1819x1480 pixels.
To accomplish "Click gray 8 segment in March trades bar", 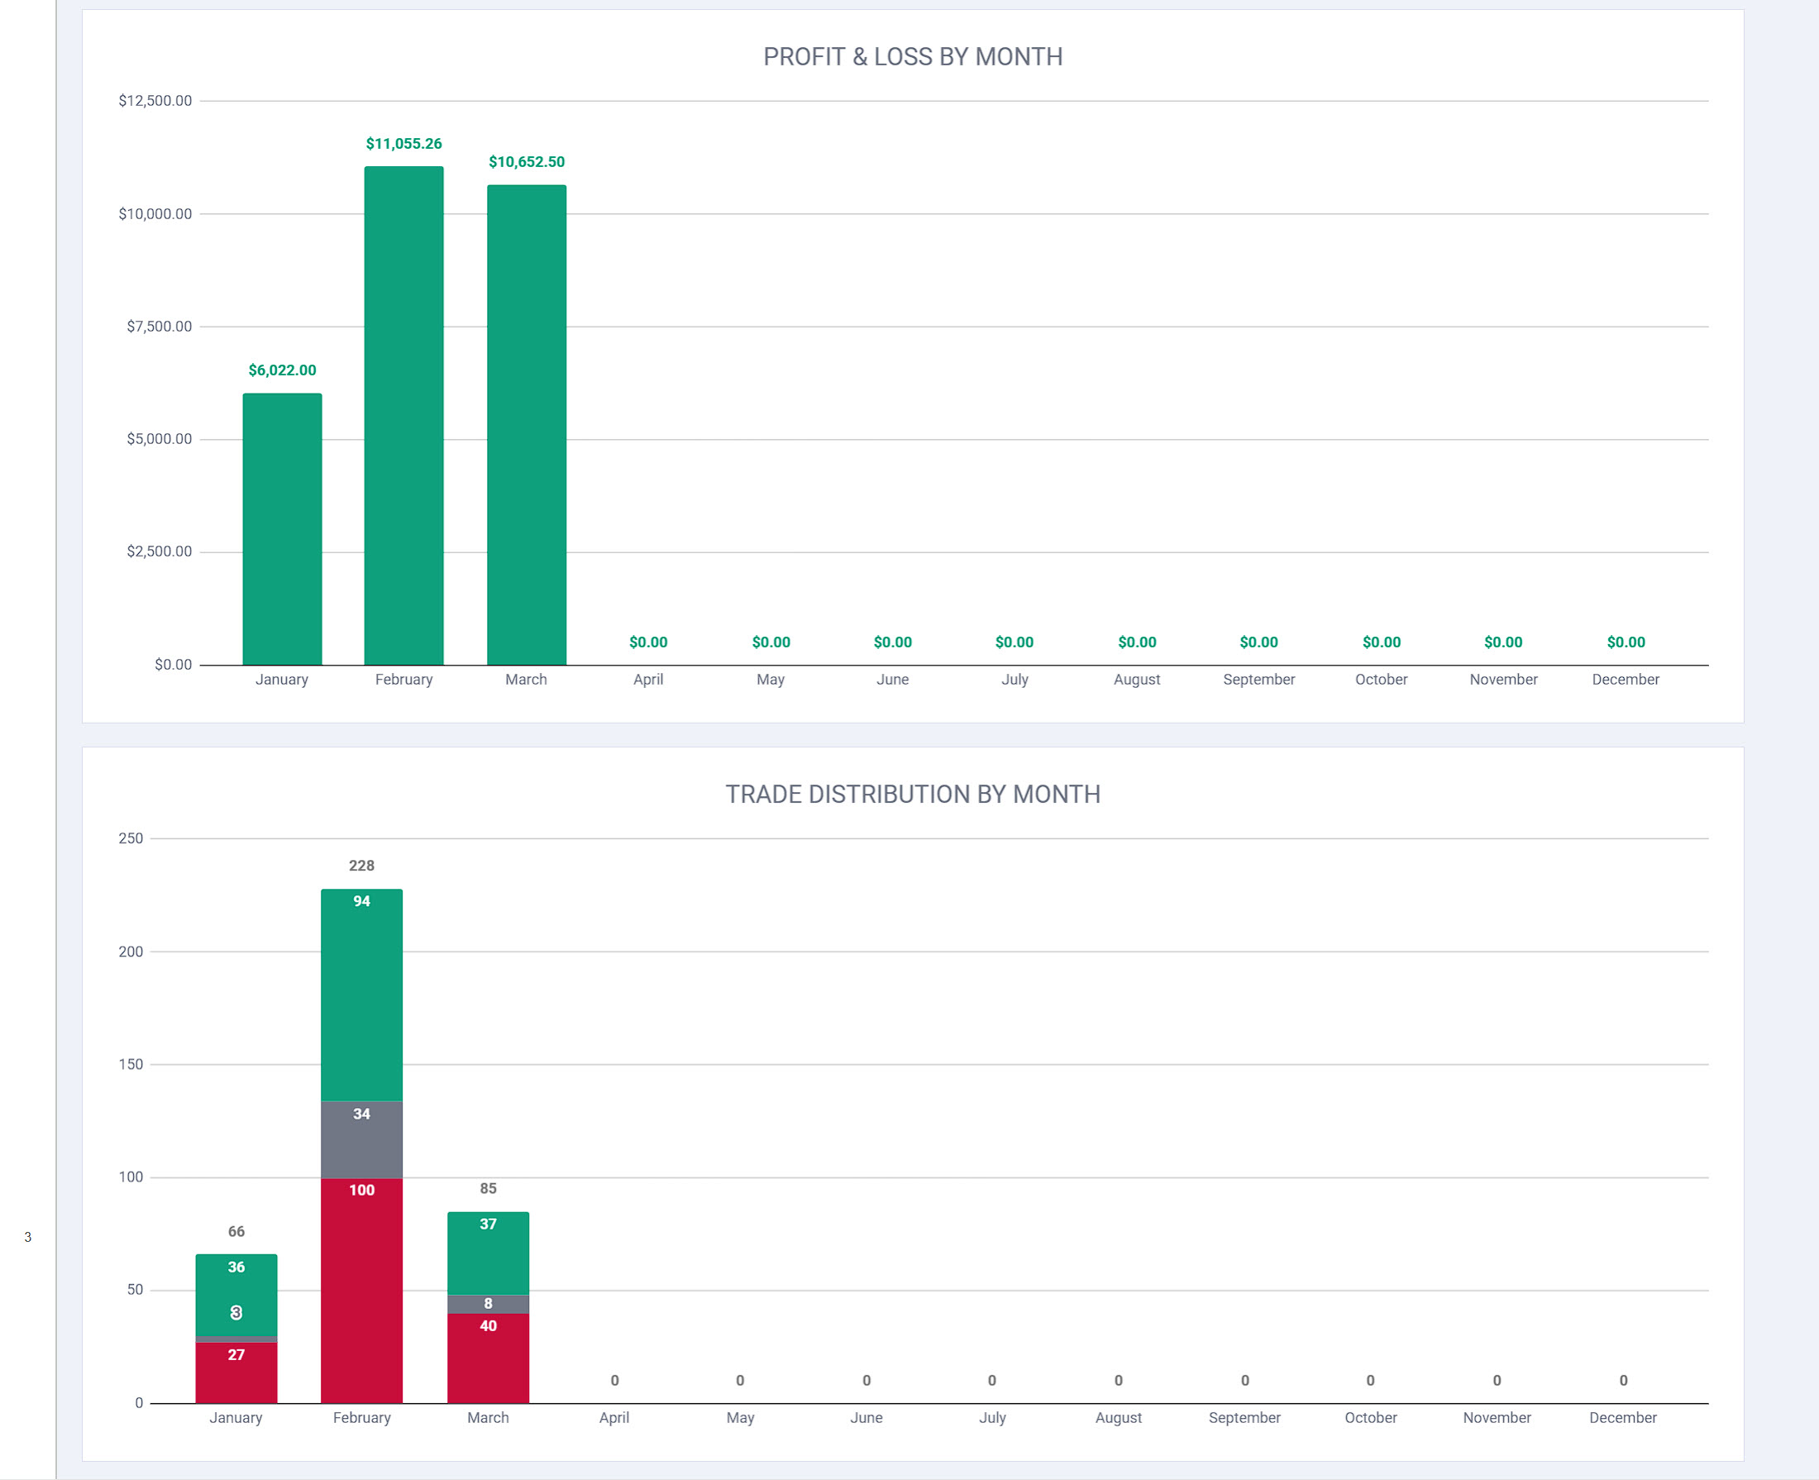I will click(x=488, y=1305).
